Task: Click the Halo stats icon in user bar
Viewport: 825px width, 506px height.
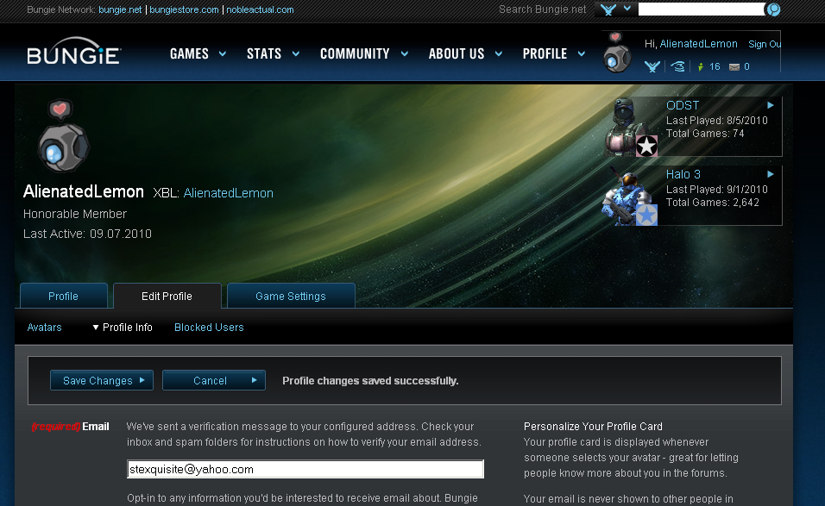Action: 652,66
